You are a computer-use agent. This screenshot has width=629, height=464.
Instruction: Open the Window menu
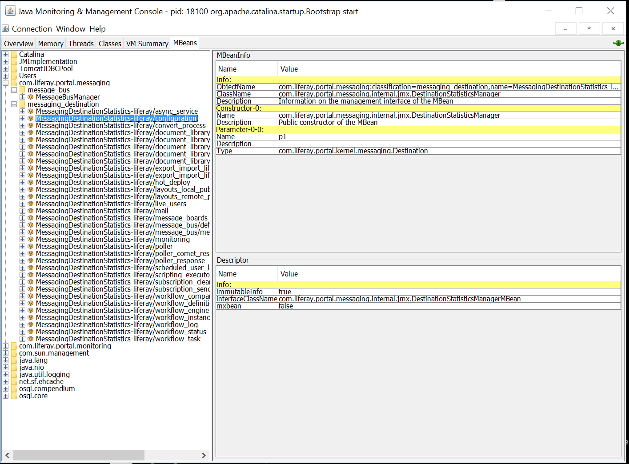coord(71,29)
